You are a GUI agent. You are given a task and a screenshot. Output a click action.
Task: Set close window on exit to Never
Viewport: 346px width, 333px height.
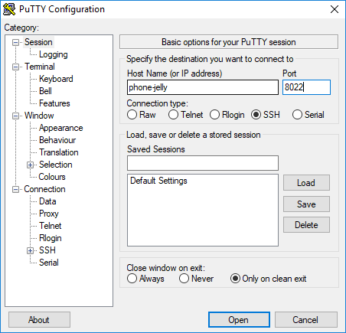[184, 279]
